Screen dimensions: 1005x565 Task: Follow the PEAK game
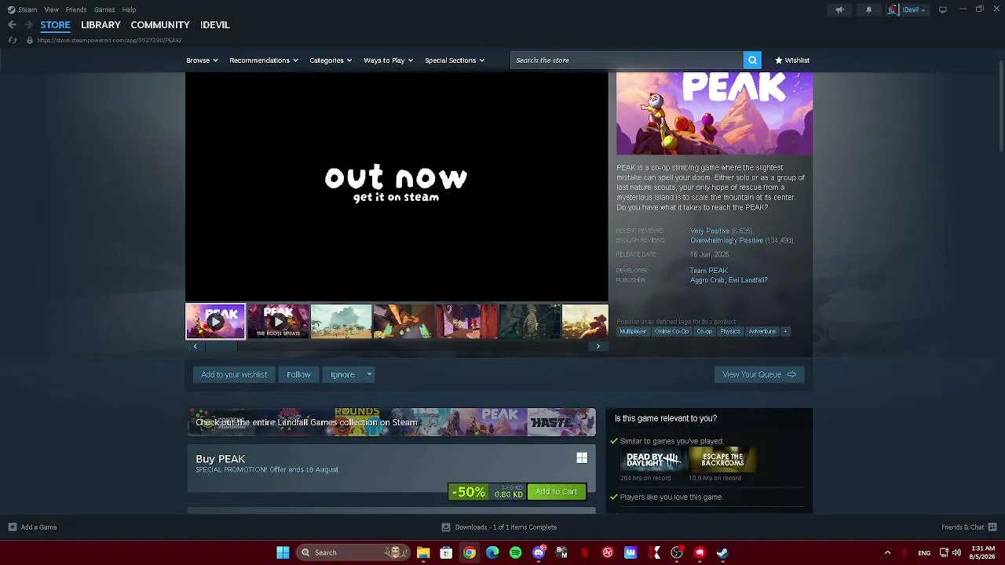[x=298, y=374]
